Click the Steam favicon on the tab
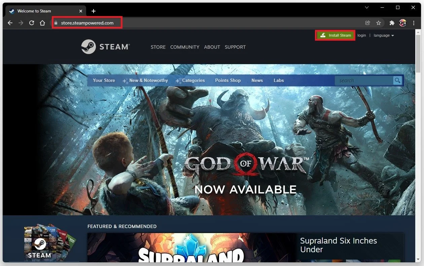 point(12,11)
